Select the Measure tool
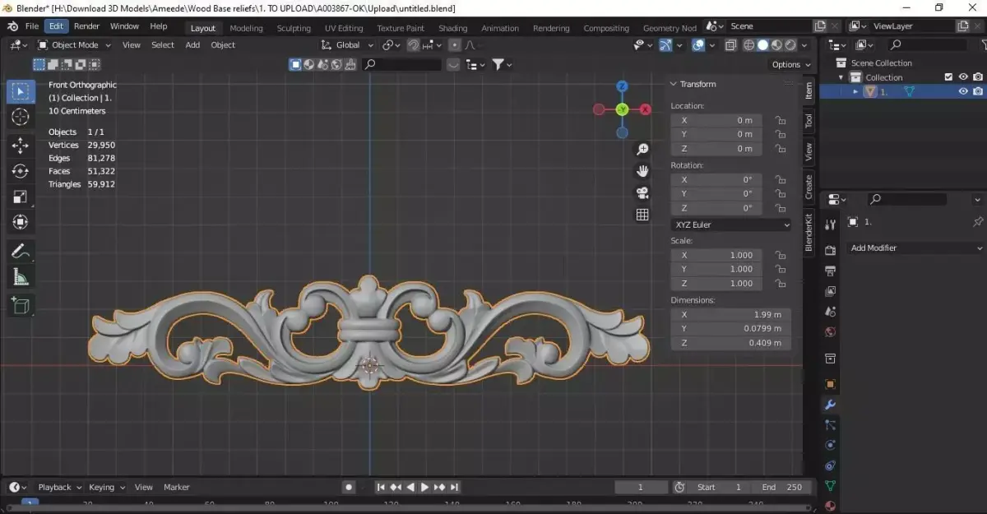Viewport: 987px width, 514px height. (x=21, y=277)
